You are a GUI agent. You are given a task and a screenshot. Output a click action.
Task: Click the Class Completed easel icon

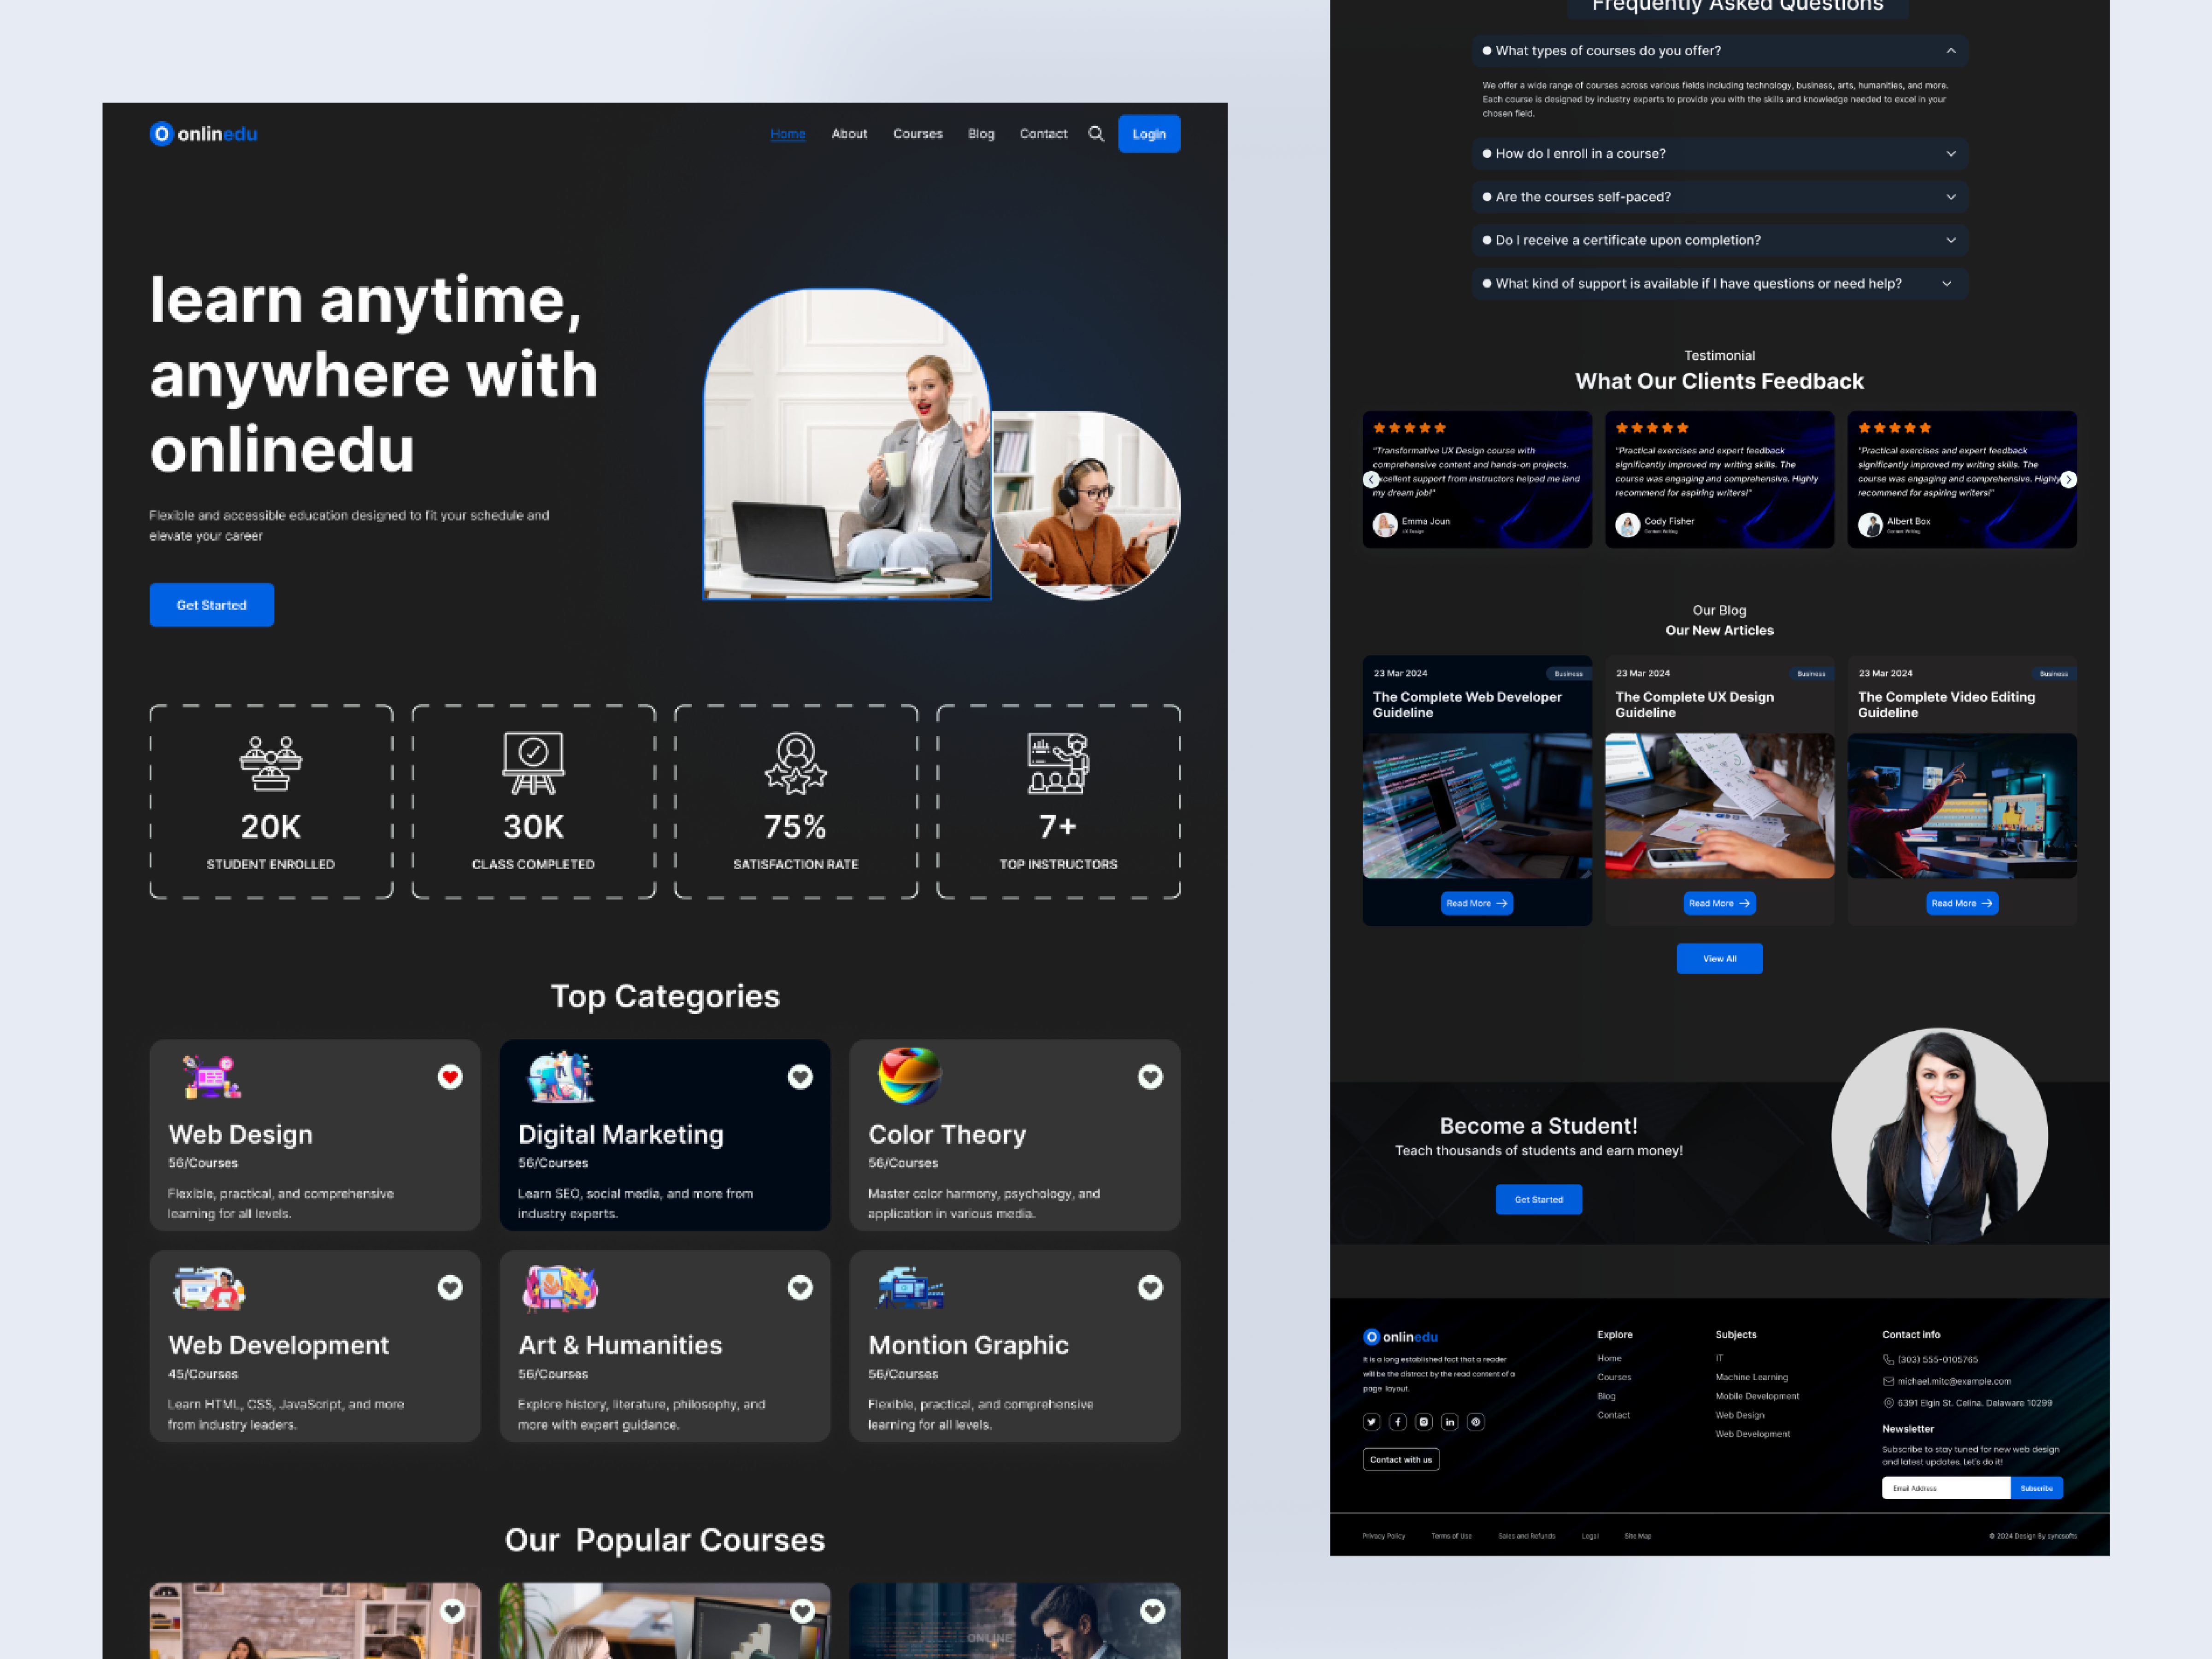[x=533, y=764]
